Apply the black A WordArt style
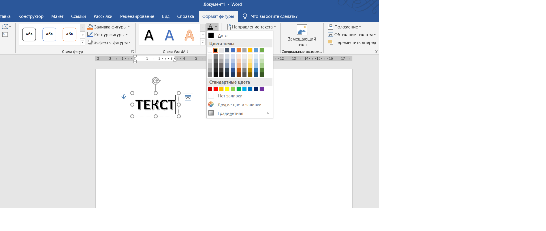 pyautogui.click(x=149, y=35)
